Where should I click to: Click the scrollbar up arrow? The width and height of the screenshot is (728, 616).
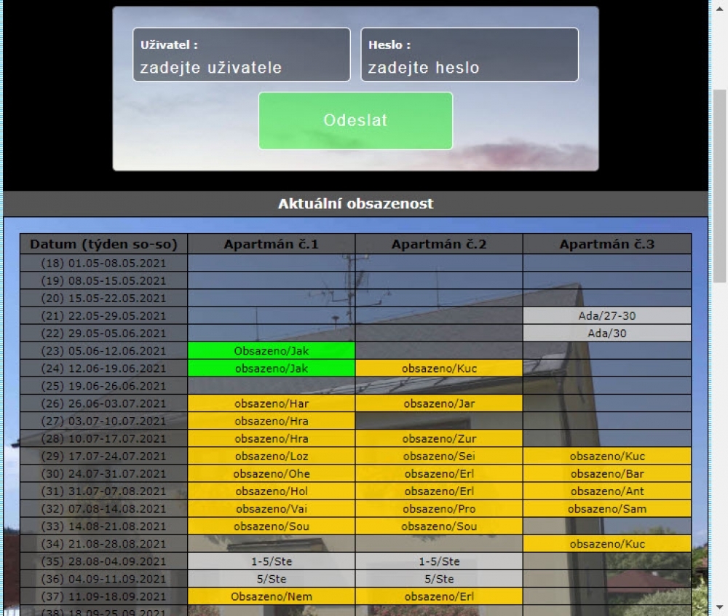click(x=719, y=8)
